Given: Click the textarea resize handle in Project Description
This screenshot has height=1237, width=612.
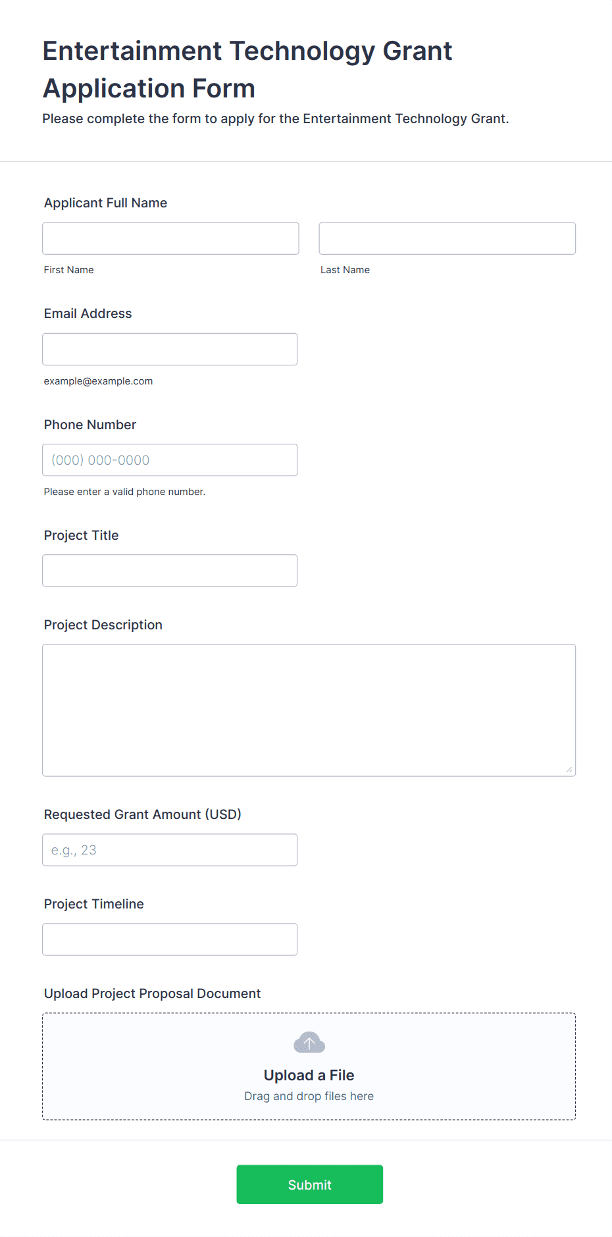Looking at the screenshot, I should coord(569,770).
